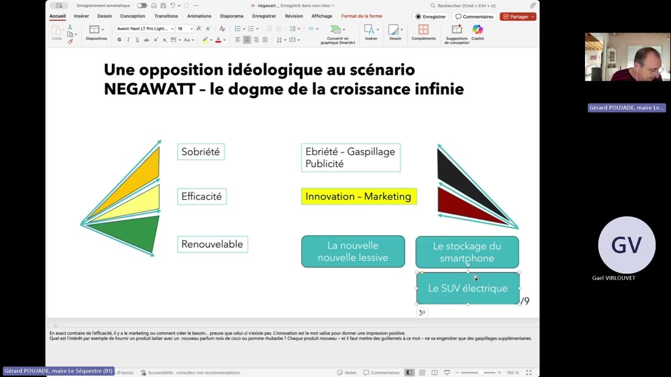
Task: Justify the text
Action: pyautogui.click(x=265, y=40)
